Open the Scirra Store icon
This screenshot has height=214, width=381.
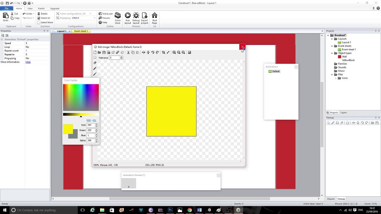click(x=118, y=15)
